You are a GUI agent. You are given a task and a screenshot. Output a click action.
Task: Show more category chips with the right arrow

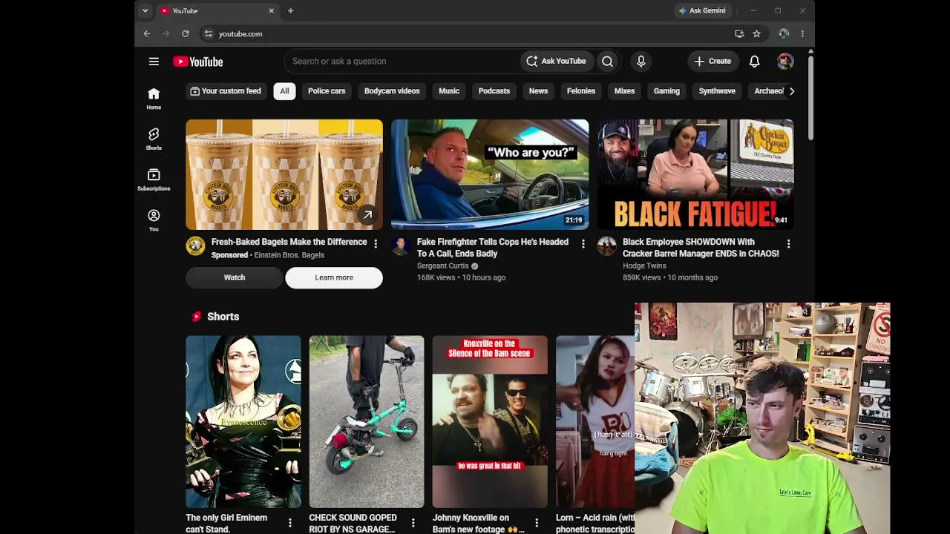tap(792, 91)
